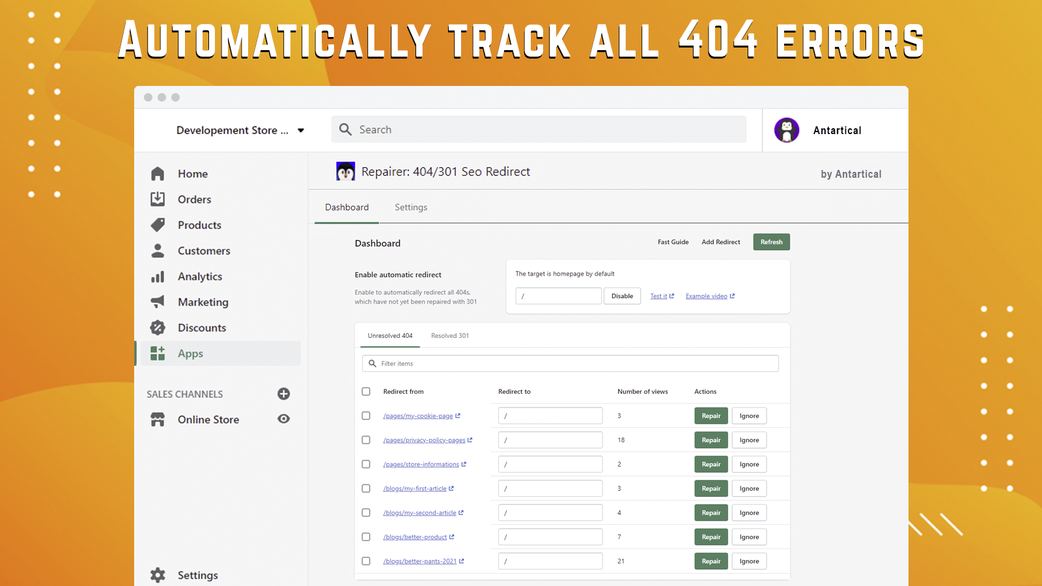Viewport: 1042px width, 586px height.
Task: Click Disable automatic redirect button
Action: click(622, 296)
